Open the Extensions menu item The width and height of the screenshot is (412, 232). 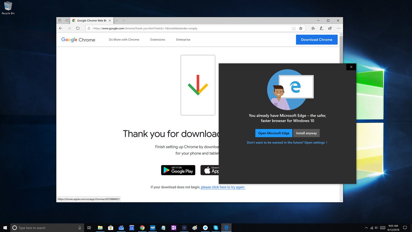click(157, 40)
